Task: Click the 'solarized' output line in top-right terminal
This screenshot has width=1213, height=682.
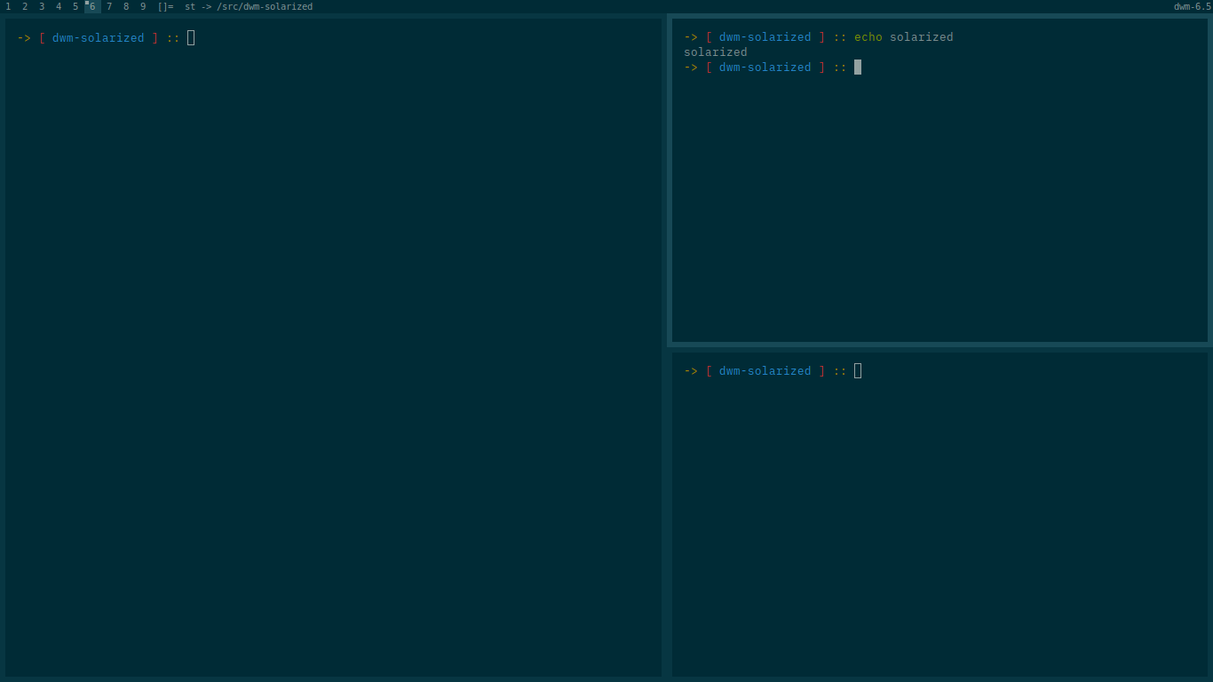Action: click(716, 52)
